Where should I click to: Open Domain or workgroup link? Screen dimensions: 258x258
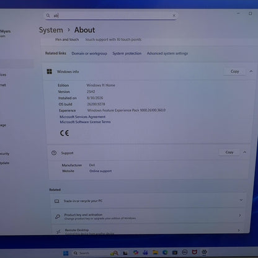(89, 53)
